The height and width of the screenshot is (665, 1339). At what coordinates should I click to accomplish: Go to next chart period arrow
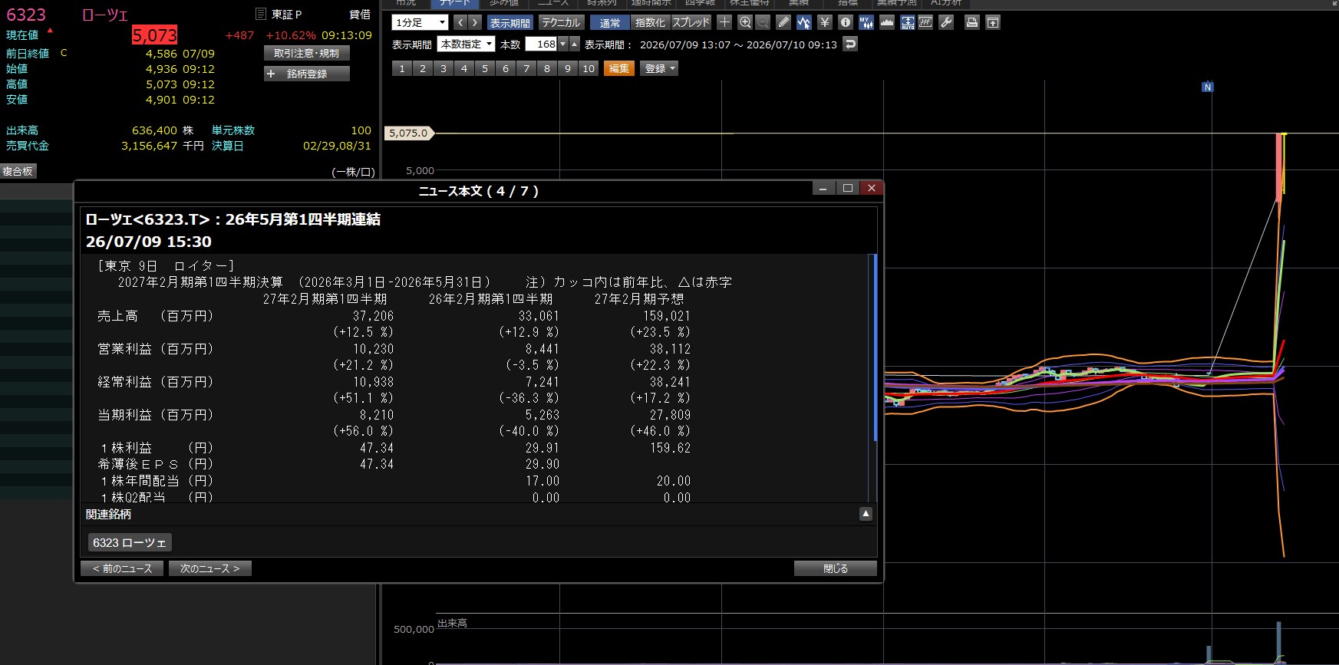(x=475, y=22)
